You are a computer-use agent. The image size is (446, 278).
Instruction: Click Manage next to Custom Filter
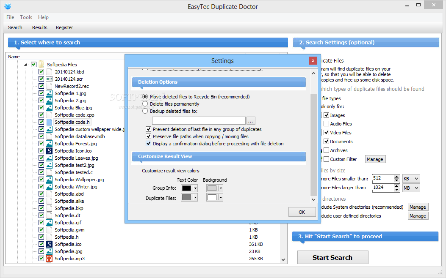[375, 159]
